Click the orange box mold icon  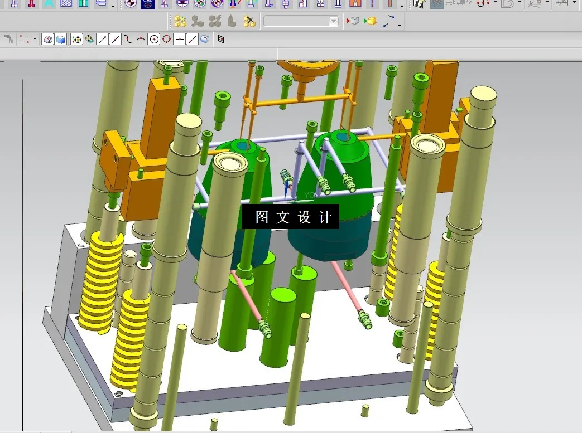coord(355,4)
